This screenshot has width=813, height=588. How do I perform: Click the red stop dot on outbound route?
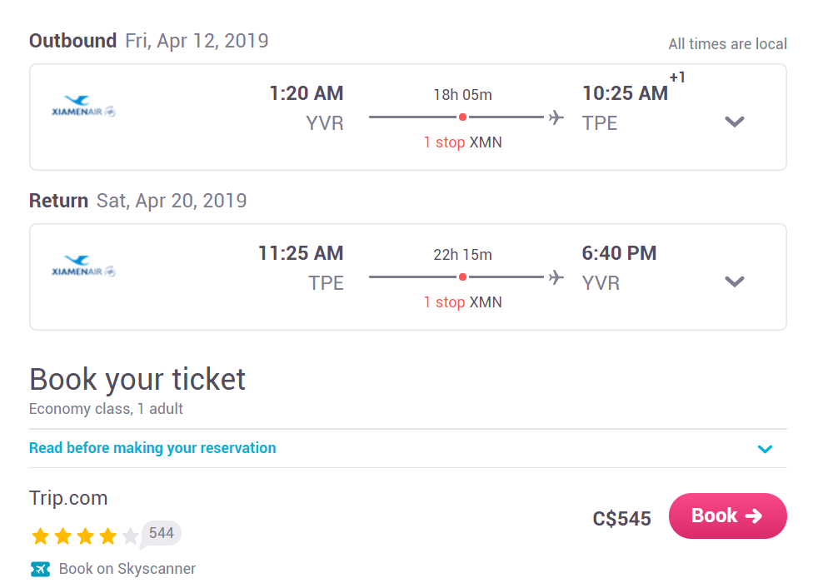(462, 117)
